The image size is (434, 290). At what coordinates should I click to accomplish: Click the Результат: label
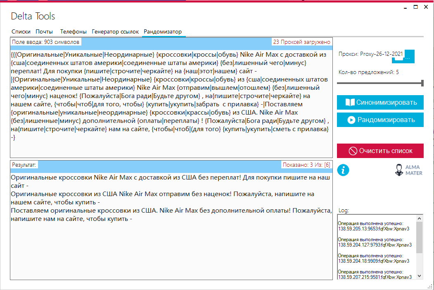(x=24, y=165)
